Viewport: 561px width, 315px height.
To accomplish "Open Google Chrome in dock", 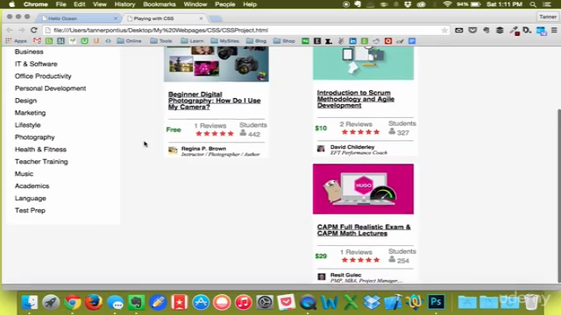I will (72, 303).
